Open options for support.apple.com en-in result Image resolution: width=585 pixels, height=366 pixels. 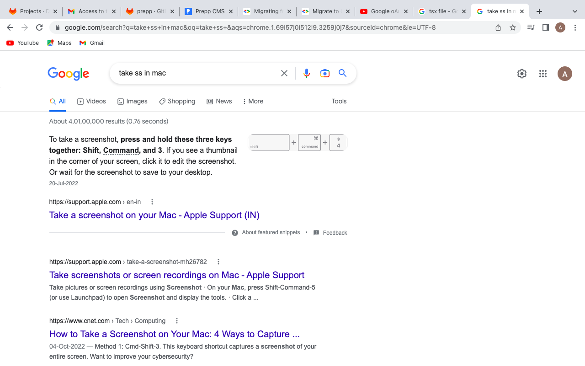pyautogui.click(x=152, y=202)
